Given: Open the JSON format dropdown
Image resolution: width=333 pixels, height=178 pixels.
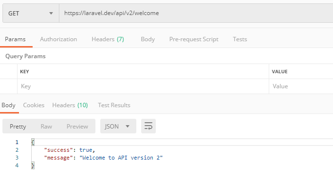Looking at the screenshot, I should pyautogui.click(x=118, y=126).
